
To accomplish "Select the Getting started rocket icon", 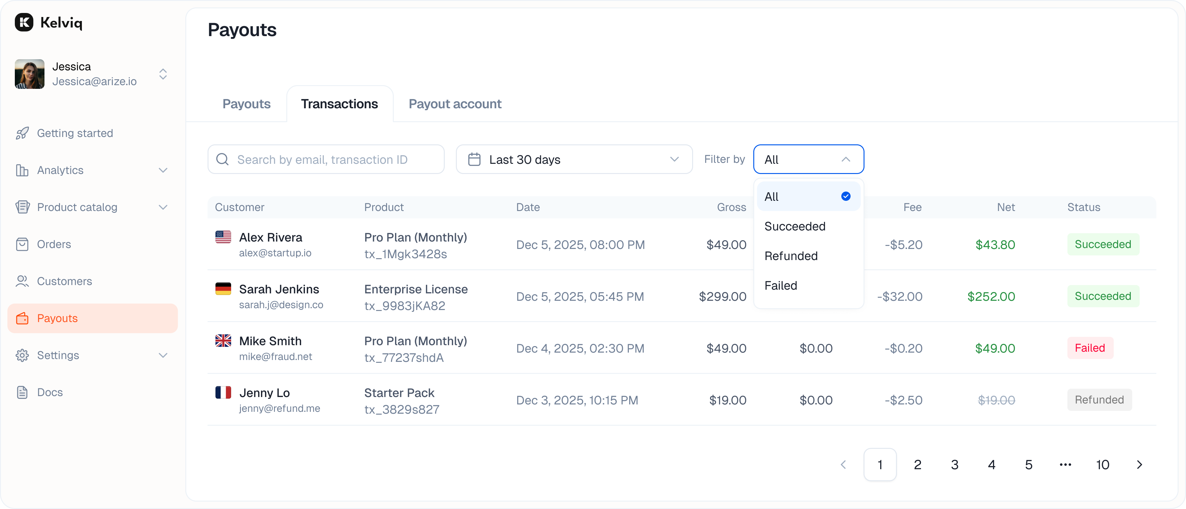I will tap(23, 133).
